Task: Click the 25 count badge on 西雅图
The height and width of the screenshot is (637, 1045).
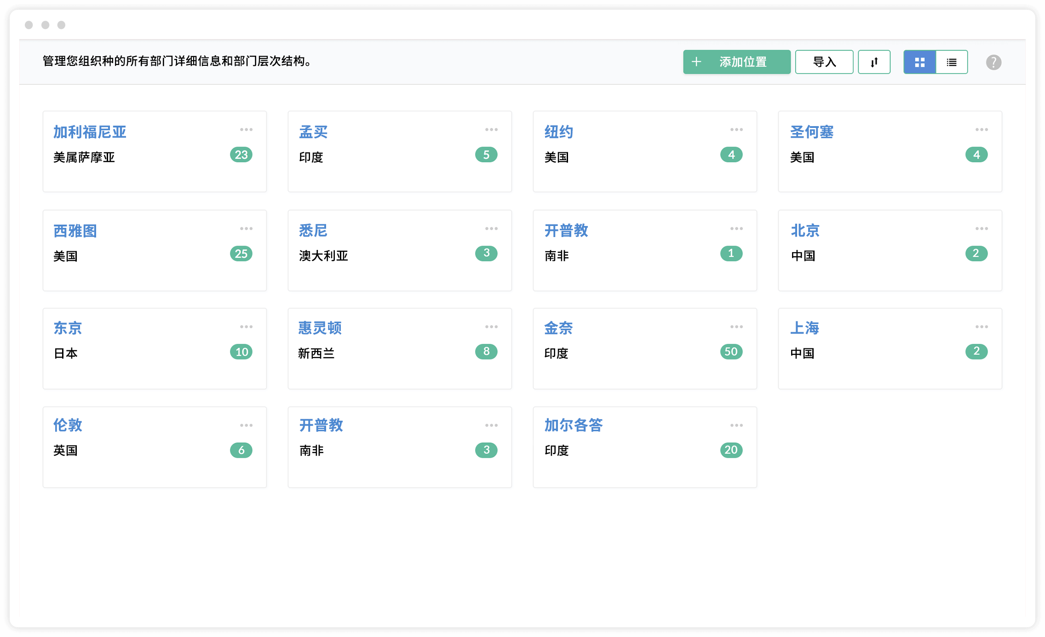Action: [x=241, y=254]
